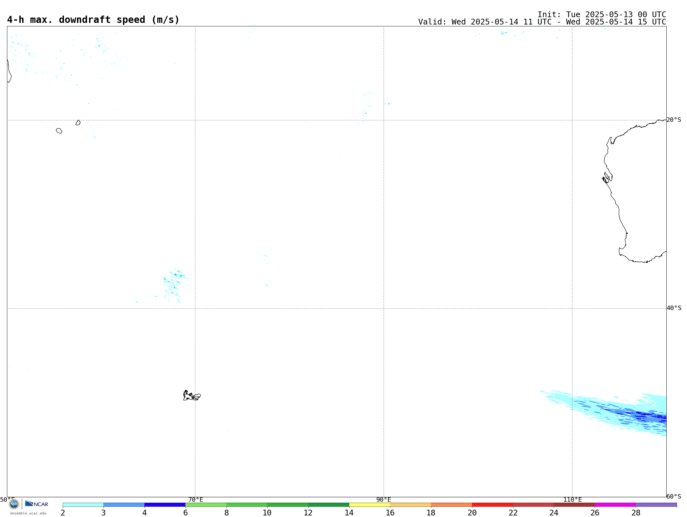This screenshot has width=687, height=517.
Task: Click the 70°E longitude label
Action: [196, 500]
